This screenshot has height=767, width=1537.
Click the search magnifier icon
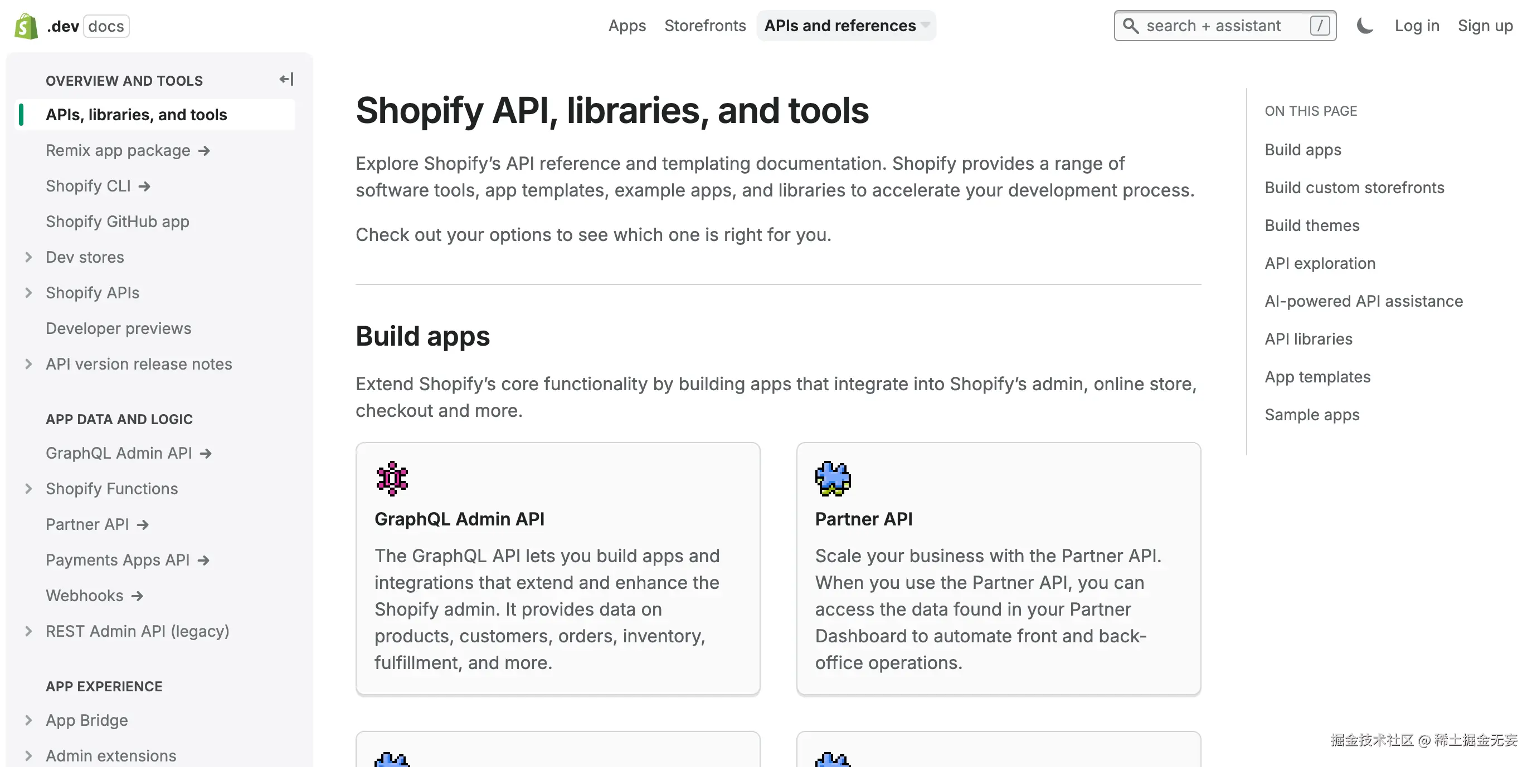1131,26
